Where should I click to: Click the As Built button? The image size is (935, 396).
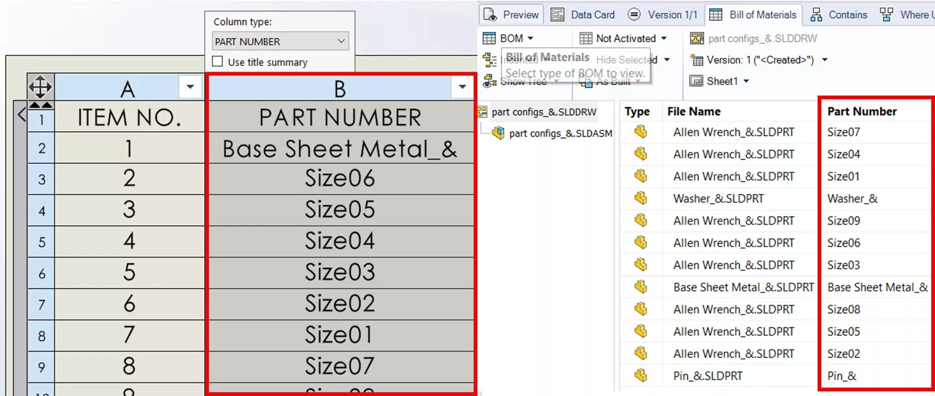611,82
